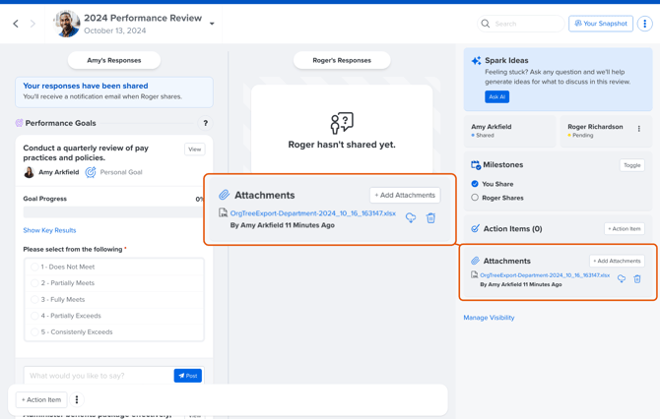Screen dimensions: 660x419
Task: Click the Performance Goals help question mark
Action: coord(205,124)
